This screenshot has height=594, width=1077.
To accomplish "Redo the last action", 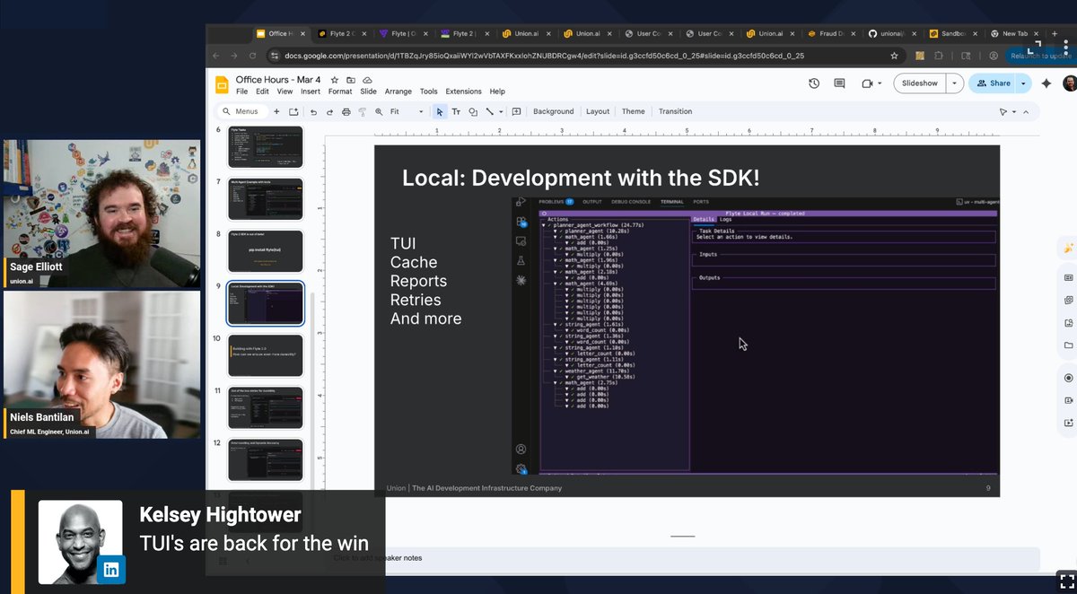I will coord(329,111).
